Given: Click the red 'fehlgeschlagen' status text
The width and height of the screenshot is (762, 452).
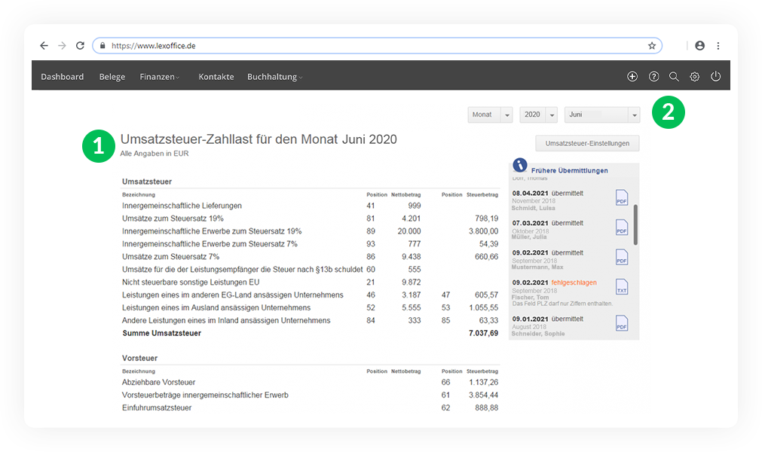Looking at the screenshot, I should [574, 282].
